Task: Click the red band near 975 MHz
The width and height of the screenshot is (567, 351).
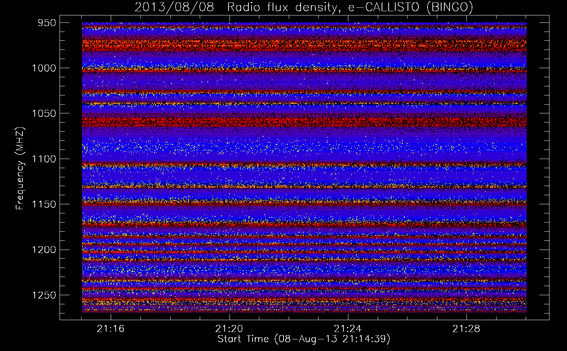Action: pyautogui.click(x=304, y=45)
